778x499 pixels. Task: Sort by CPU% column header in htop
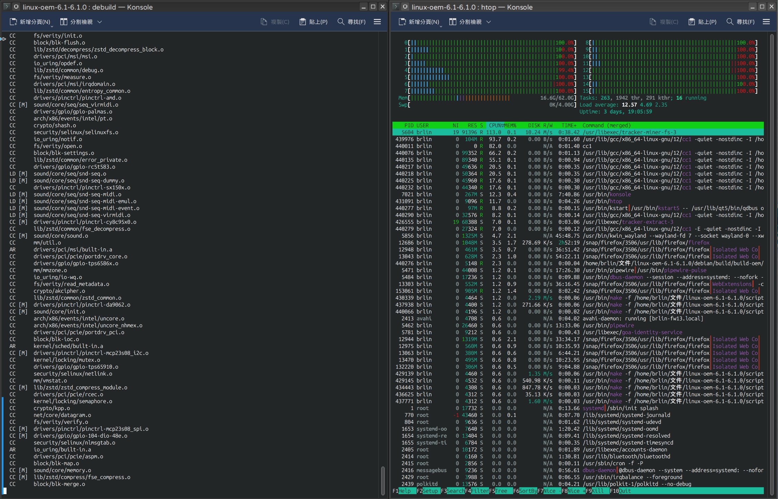[x=495, y=125]
